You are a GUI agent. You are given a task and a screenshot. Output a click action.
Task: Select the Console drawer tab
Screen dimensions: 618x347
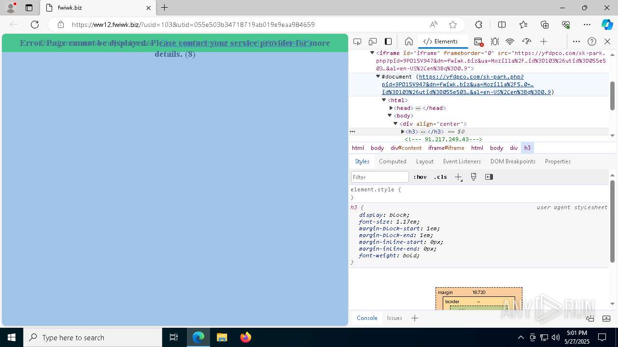tap(367, 318)
